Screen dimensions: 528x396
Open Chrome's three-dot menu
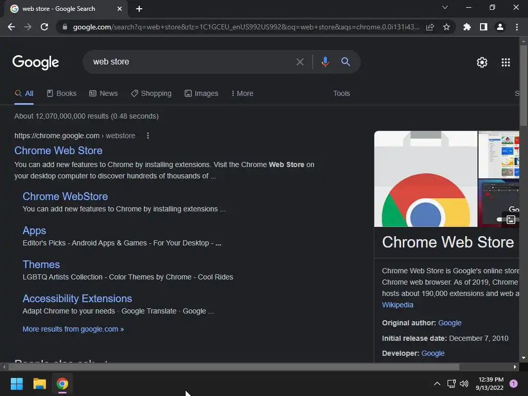[517, 27]
